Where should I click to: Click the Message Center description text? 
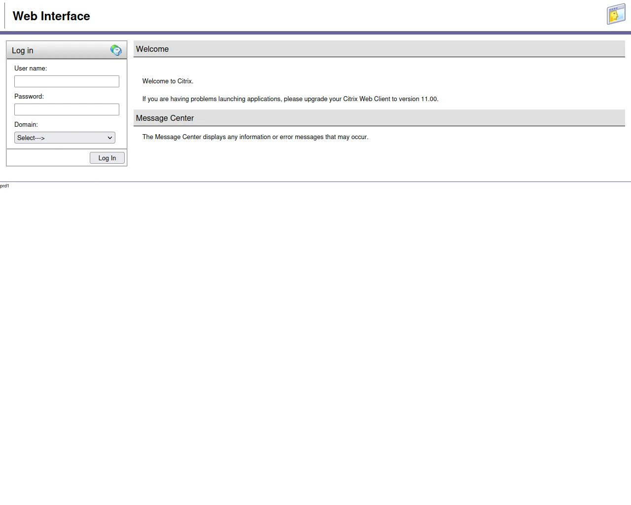(255, 137)
